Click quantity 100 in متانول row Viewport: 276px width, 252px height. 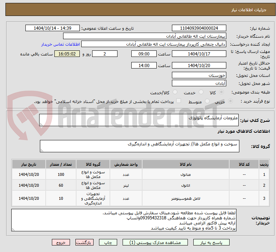[61, 174]
